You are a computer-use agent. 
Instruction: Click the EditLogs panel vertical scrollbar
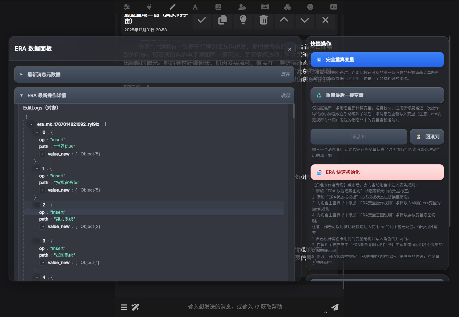293,111
